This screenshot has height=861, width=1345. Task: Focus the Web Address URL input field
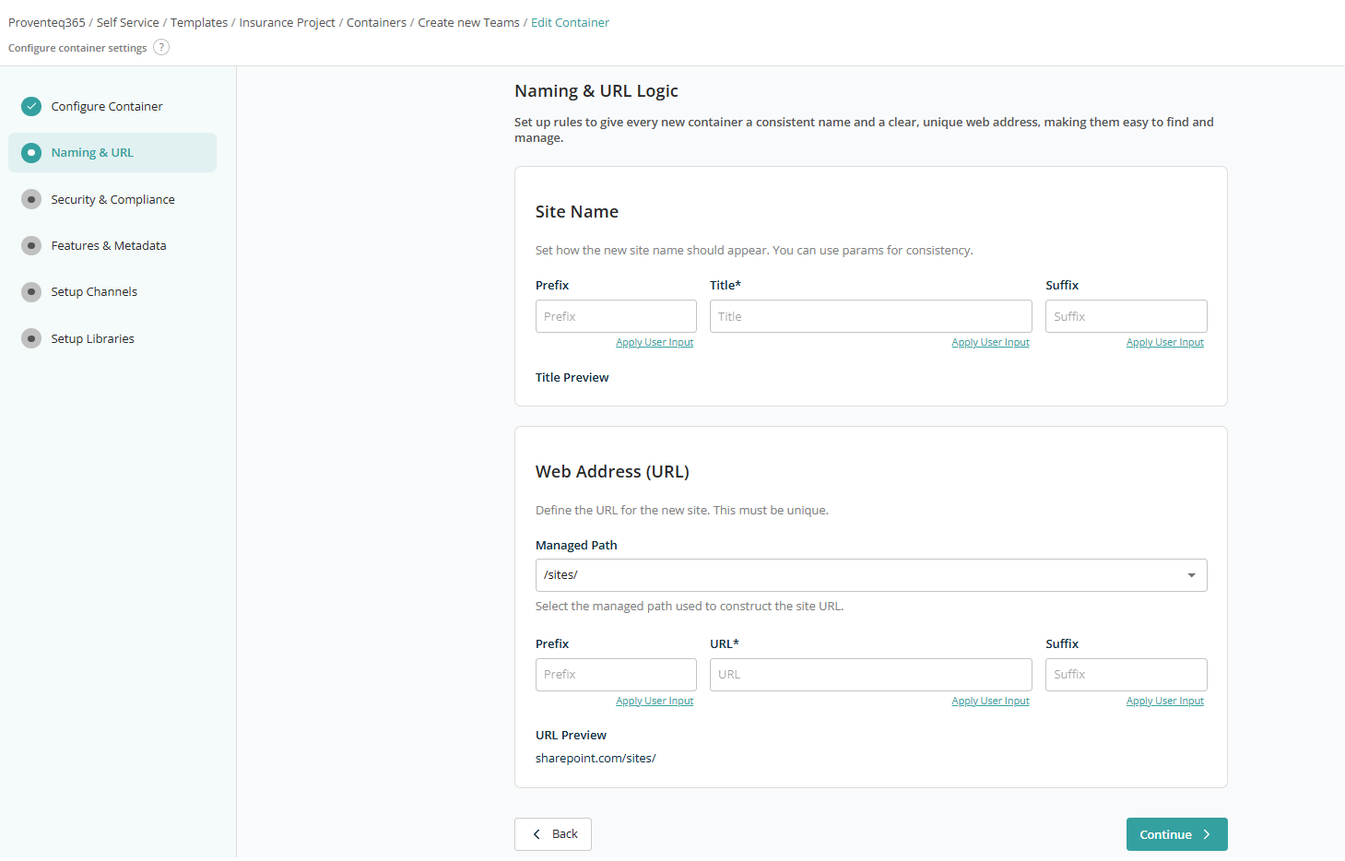pos(871,675)
